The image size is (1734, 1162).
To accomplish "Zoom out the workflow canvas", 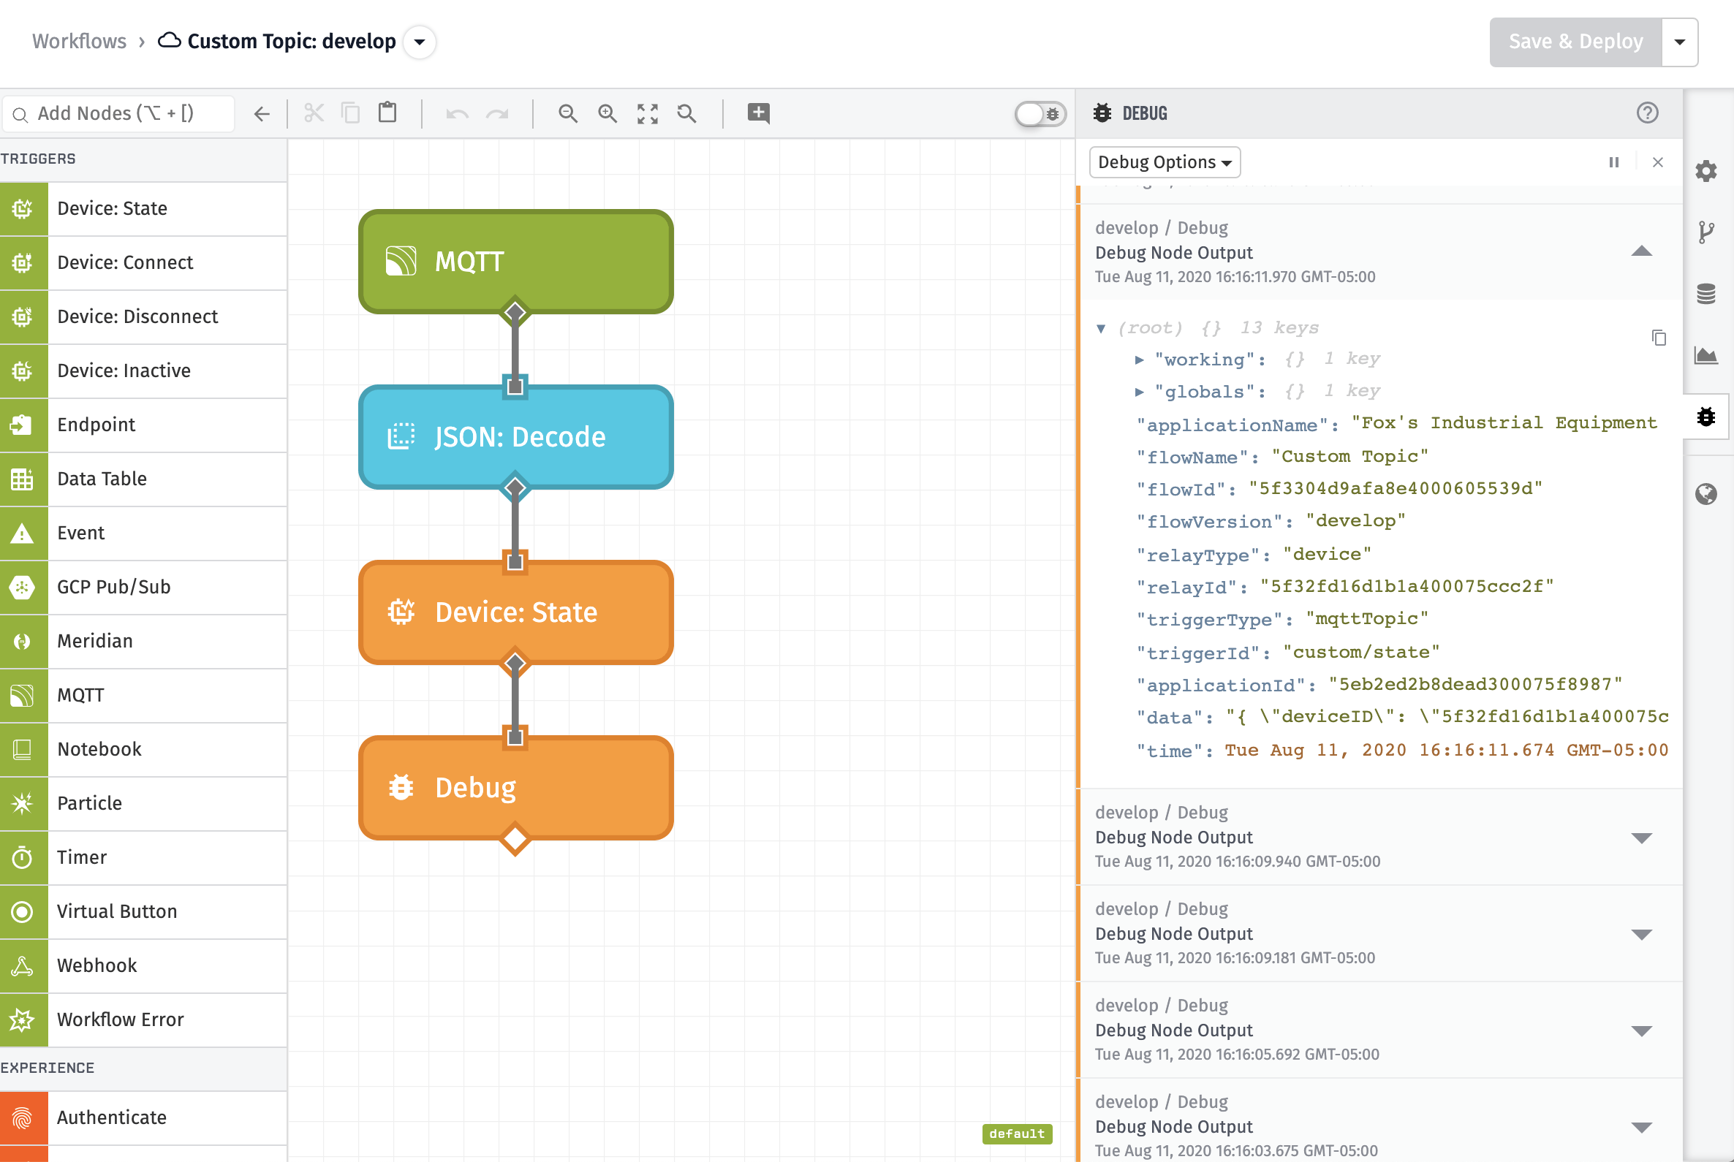I will click(568, 113).
